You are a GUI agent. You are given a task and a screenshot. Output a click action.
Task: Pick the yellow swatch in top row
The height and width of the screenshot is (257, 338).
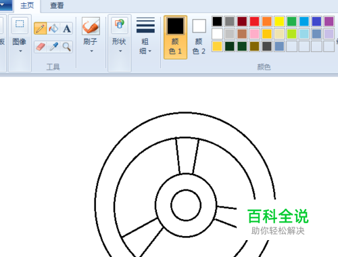pyautogui.click(x=279, y=22)
